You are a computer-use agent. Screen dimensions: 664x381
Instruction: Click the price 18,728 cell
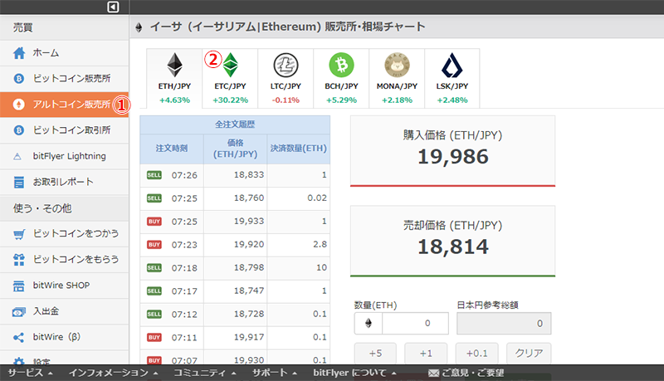pyautogui.click(x=236, y=314)
